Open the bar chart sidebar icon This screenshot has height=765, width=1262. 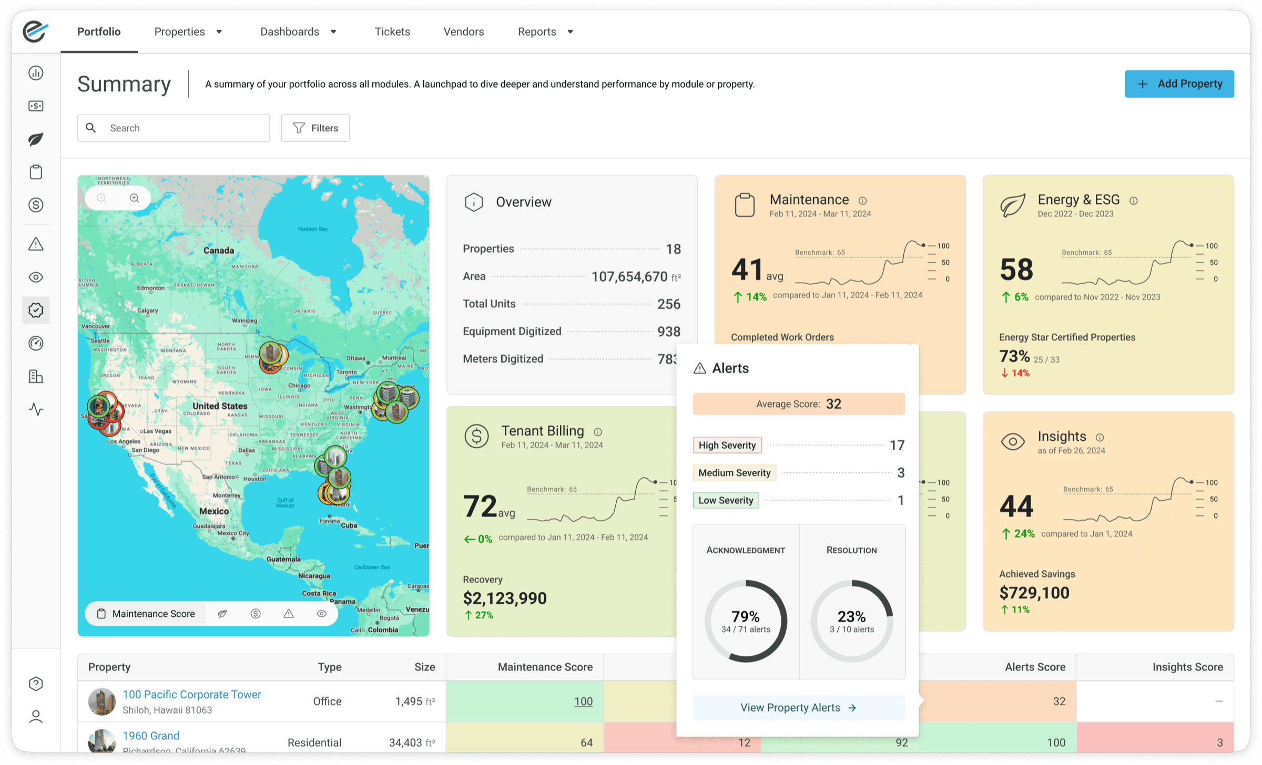tap(36, 73)
